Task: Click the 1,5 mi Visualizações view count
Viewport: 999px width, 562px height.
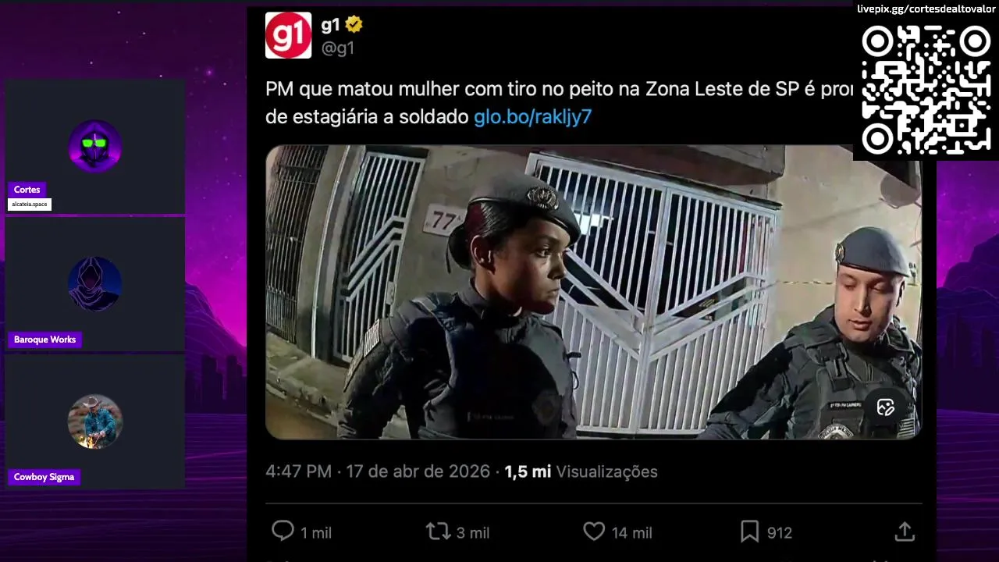Action: (581, 471)
